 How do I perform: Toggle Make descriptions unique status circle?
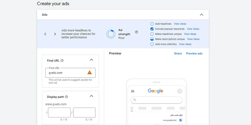[x=152, y=39]
